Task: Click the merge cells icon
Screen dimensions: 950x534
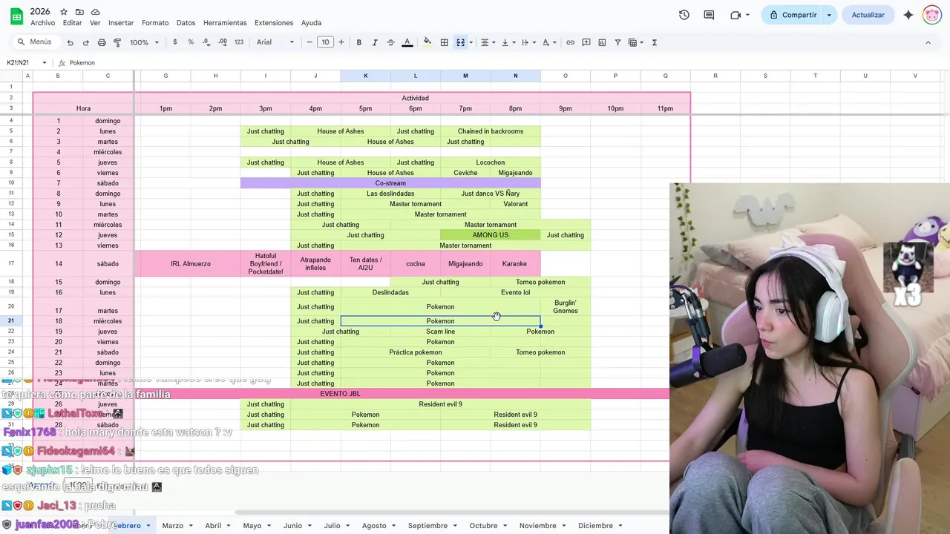Action: pos(460,42)
